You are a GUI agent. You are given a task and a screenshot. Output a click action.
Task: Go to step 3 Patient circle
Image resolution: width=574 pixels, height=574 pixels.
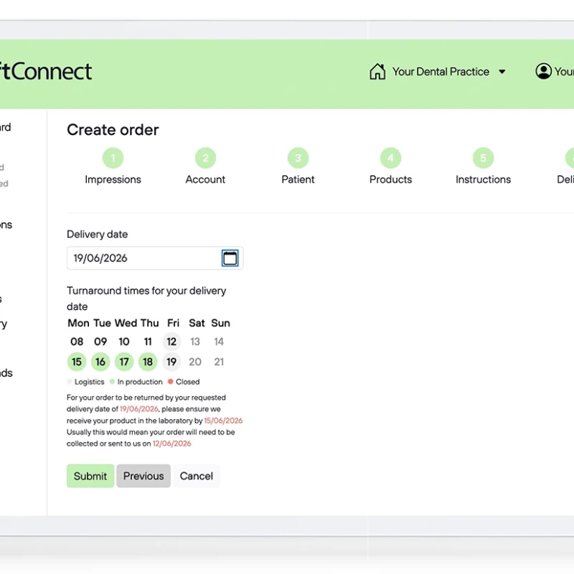pos(298,158)
